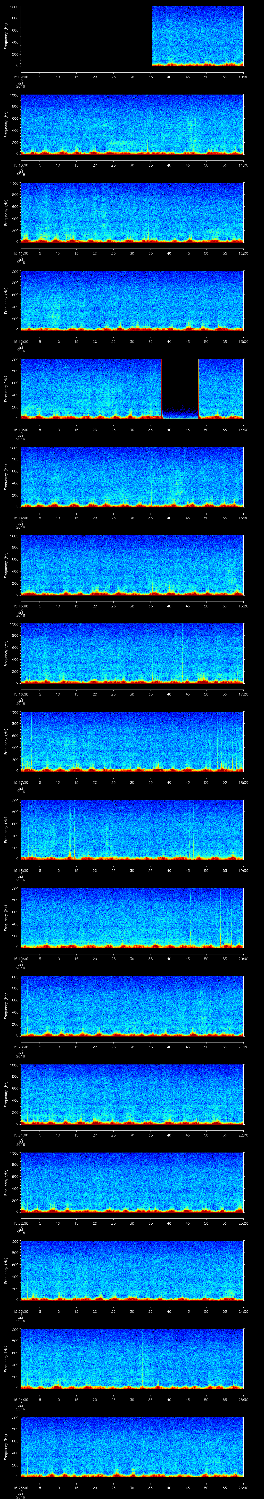
Task: Click the Frequency (Hz) label of 15:18 panel
Action: tap(6, 829)
